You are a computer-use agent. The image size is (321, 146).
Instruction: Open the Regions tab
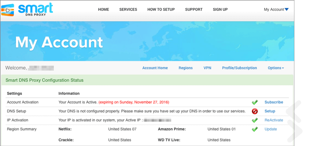coord(186,68)
